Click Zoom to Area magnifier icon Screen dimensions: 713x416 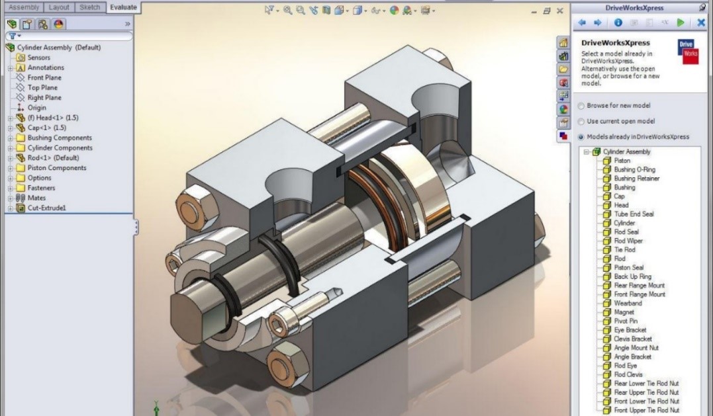(x=300, y=10)
